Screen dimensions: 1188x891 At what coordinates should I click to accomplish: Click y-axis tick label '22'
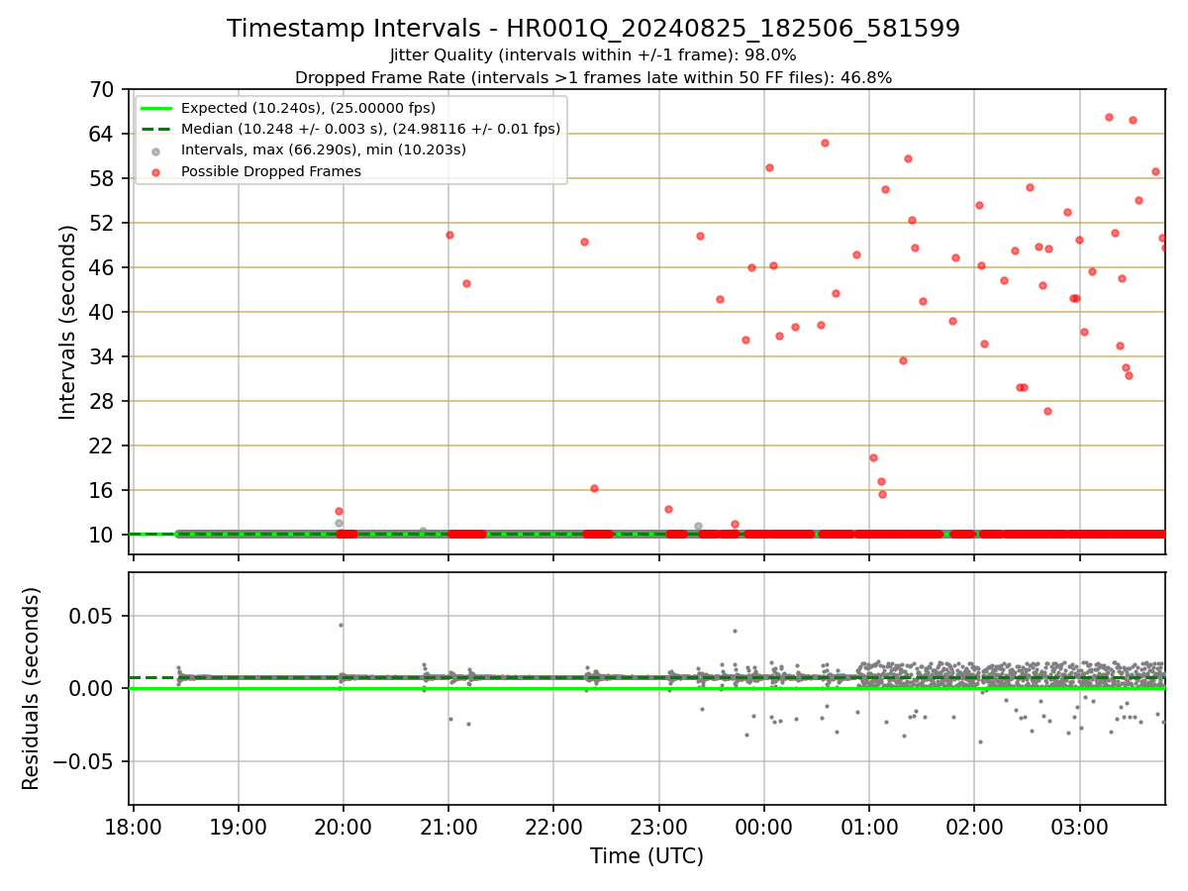pyautogui.click(x=103, y=445)
